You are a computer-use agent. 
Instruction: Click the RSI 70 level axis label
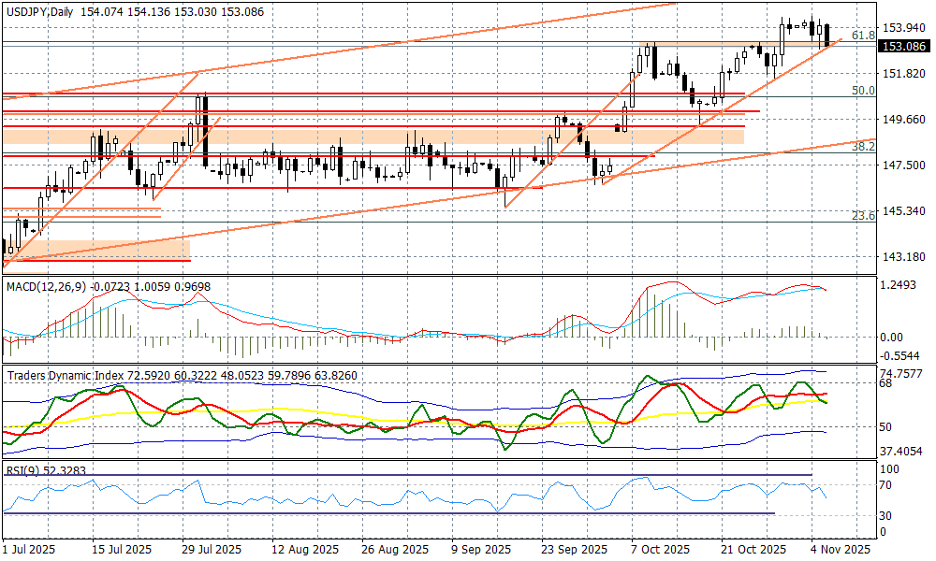point(887,485)
